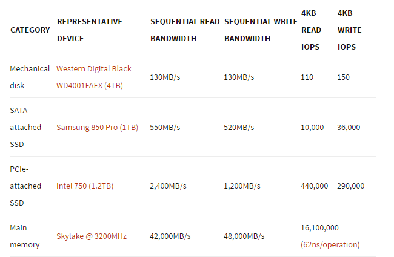The height and width of the screenshot is (257, 394).
Task: Open the Western Digital Black WD4001FAEX link
Action: pos(93,77)
